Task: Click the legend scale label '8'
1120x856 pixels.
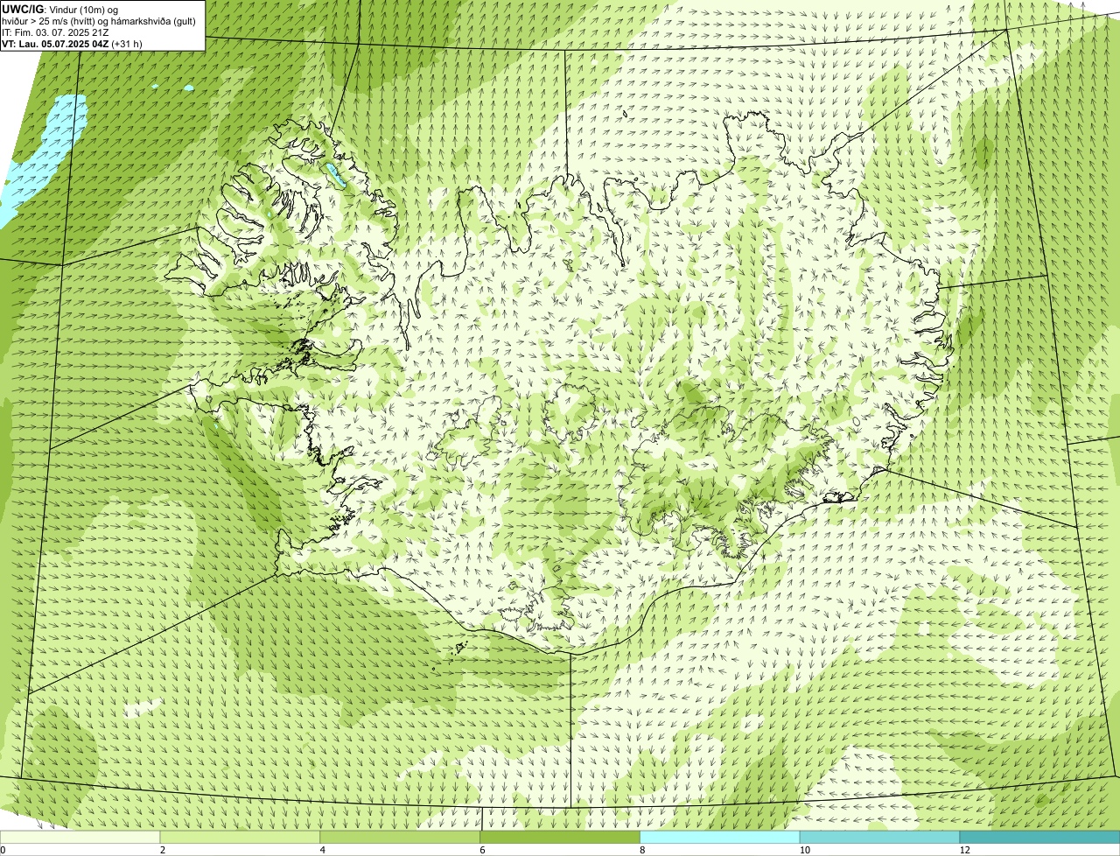Action: (x=642, y=850)
